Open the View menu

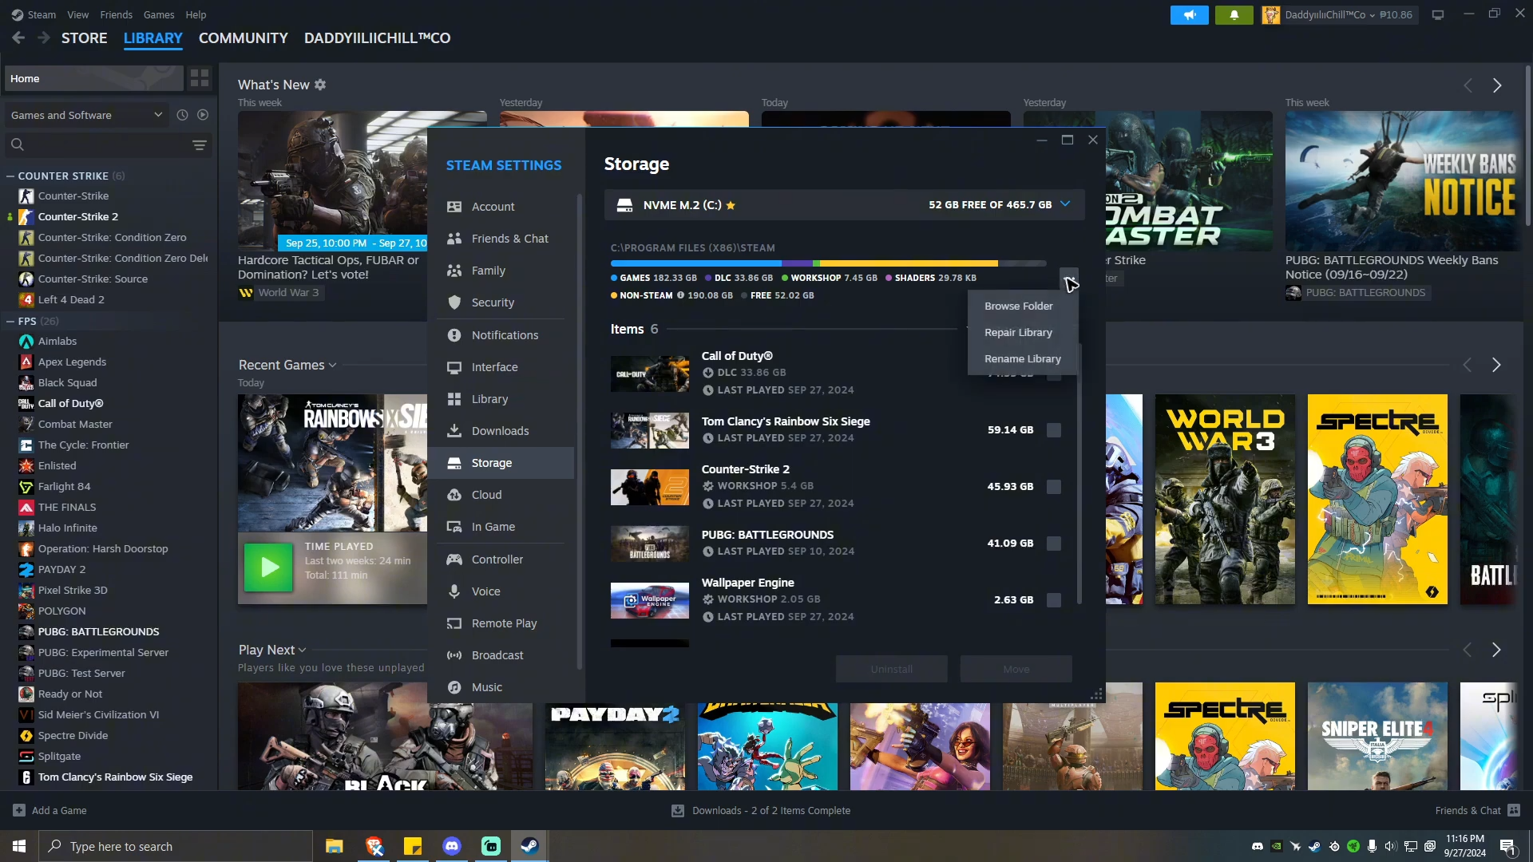[x=78, y=14]
